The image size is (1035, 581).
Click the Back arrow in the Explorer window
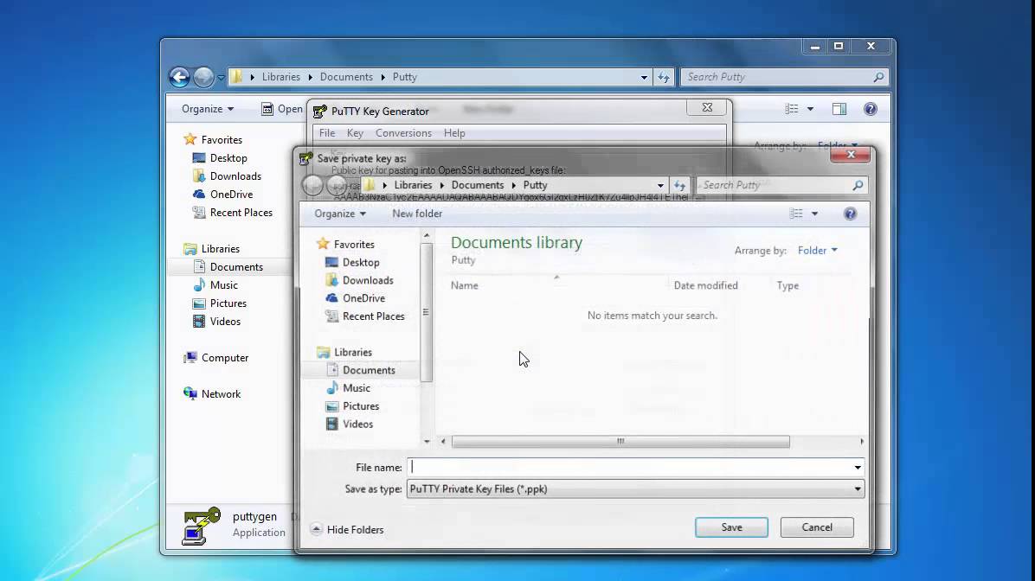[x=179, y=77]
